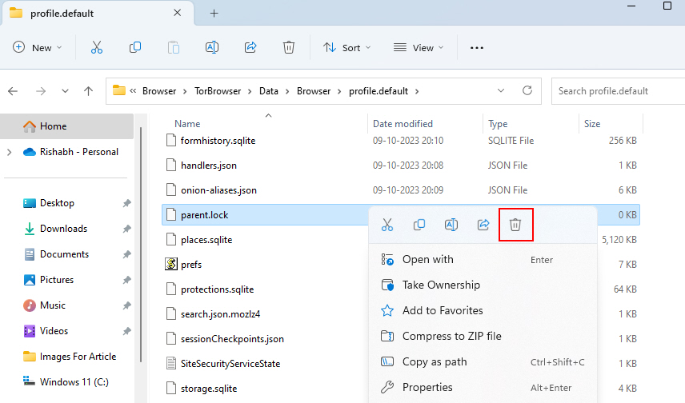Expand the Rishabh - Personal tree node
The image size is (685, 403).
click(9, 152)
